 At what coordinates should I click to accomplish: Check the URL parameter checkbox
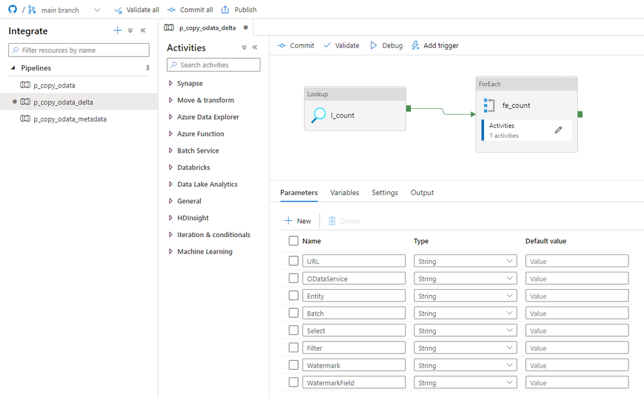293,261
